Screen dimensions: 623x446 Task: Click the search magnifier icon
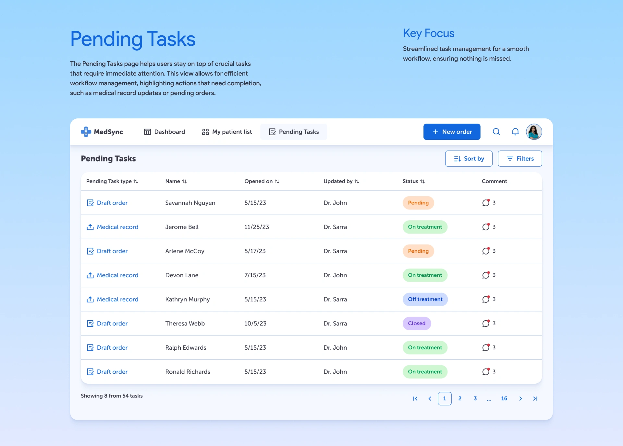point(496,132)
